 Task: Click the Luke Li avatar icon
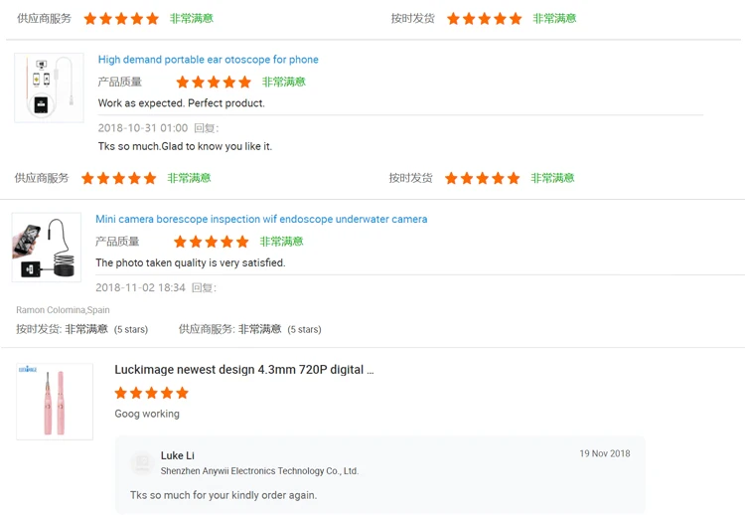143,463
